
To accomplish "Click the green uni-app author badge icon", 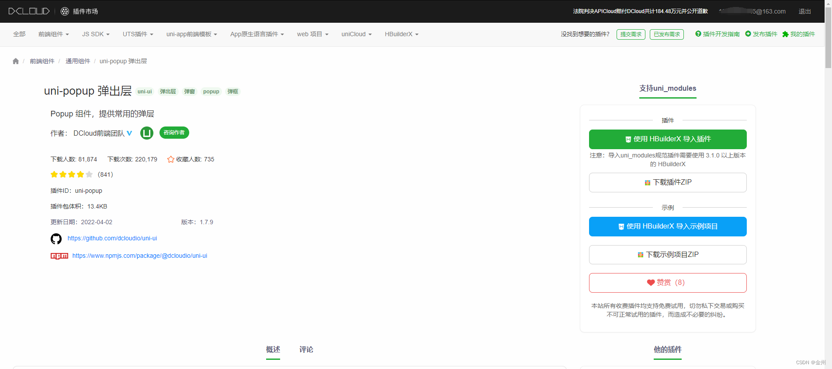I will pos(147,133).
